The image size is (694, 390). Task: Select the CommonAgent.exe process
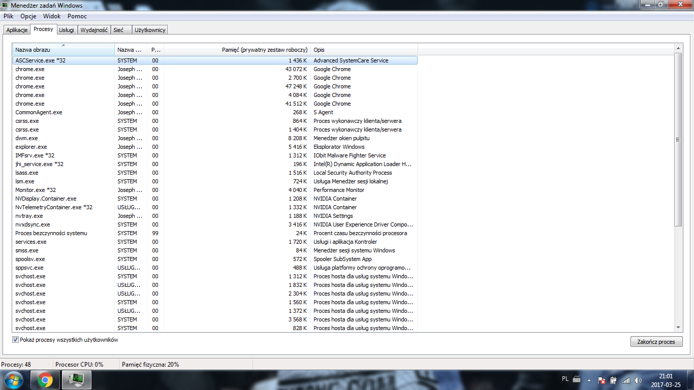[215, 112]
